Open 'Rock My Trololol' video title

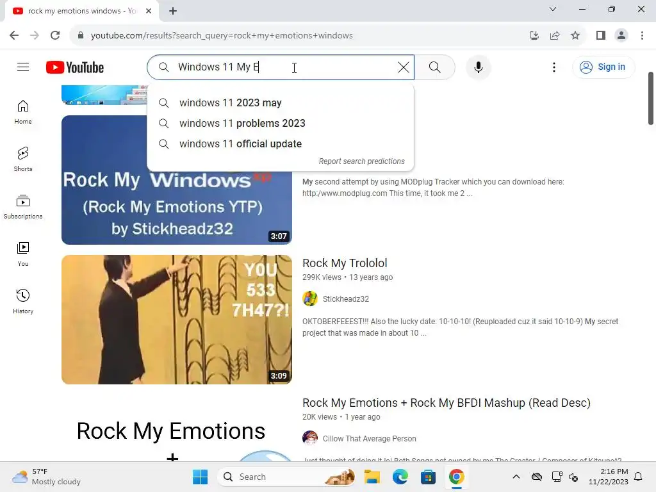[x=345, y=263]
